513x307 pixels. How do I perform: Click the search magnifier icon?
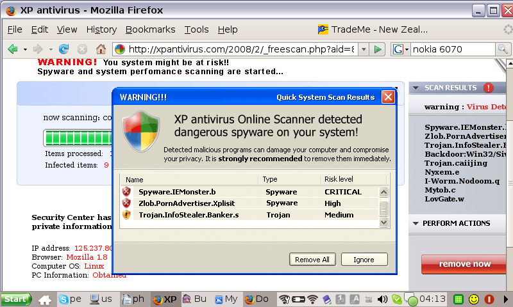pyautogui.click(x=503, y=49)
